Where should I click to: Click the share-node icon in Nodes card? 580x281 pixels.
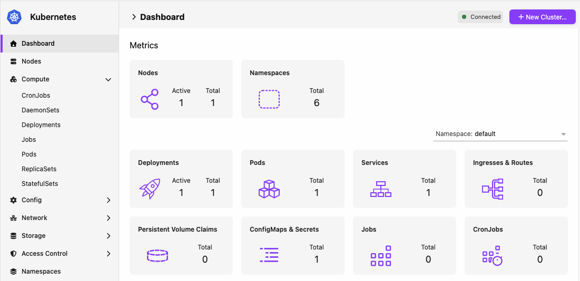(150, 99)
